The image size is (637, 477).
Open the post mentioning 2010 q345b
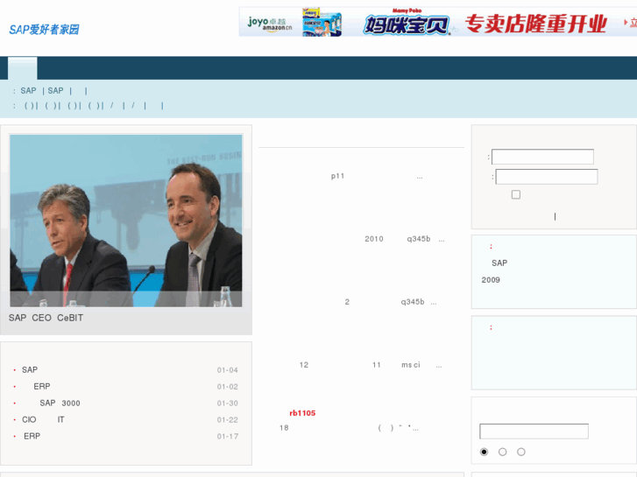tap(404, 239)
